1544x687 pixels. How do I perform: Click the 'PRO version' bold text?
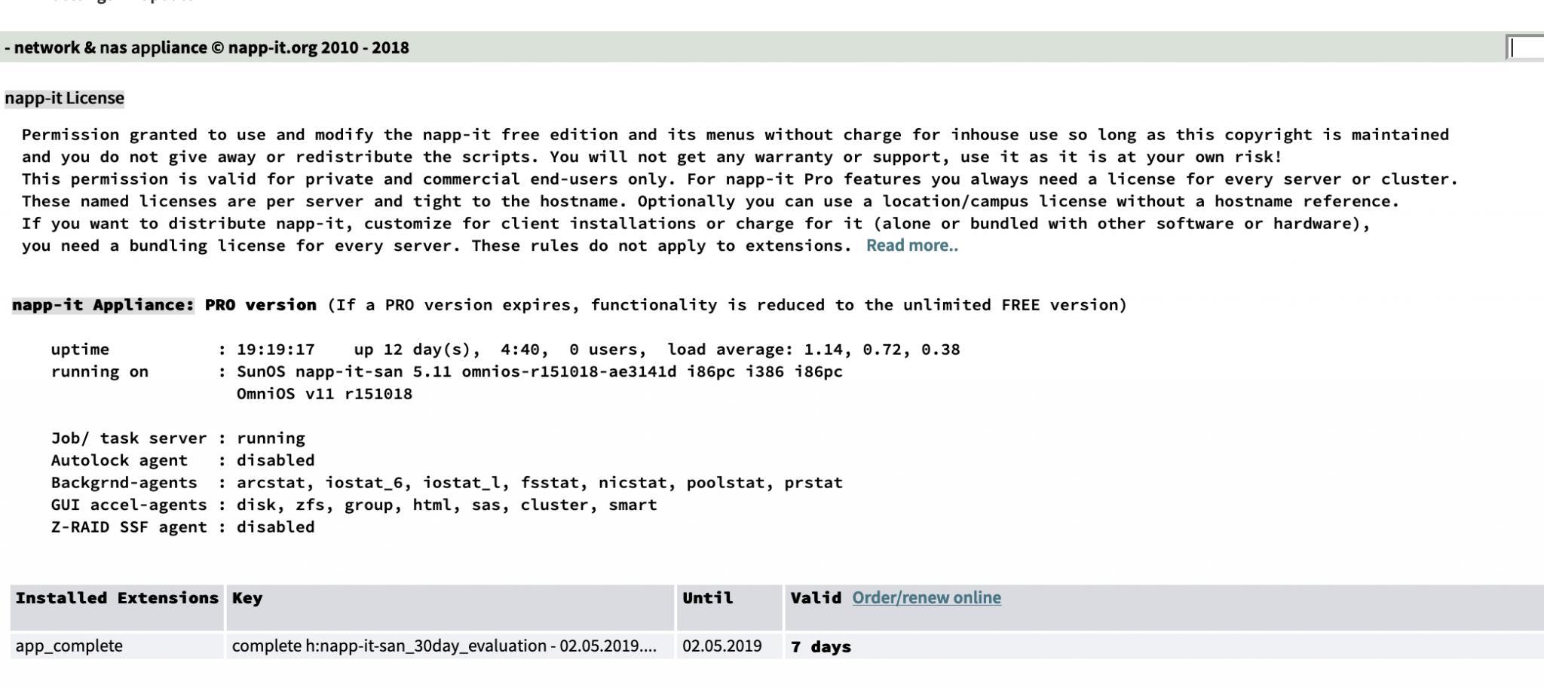click(x=261, y=305)
